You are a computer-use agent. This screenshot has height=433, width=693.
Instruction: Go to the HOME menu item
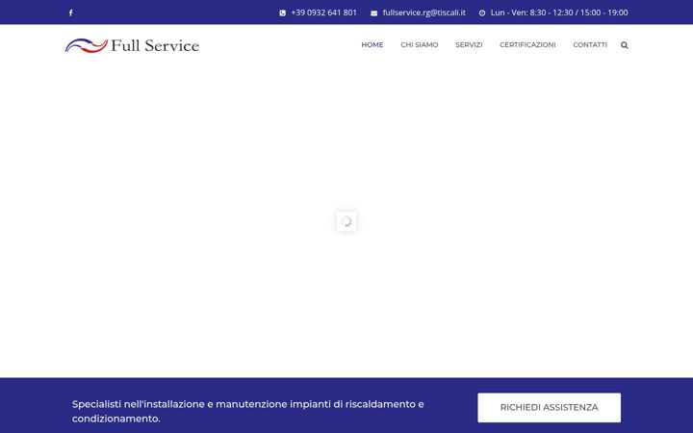coord(372,44)
